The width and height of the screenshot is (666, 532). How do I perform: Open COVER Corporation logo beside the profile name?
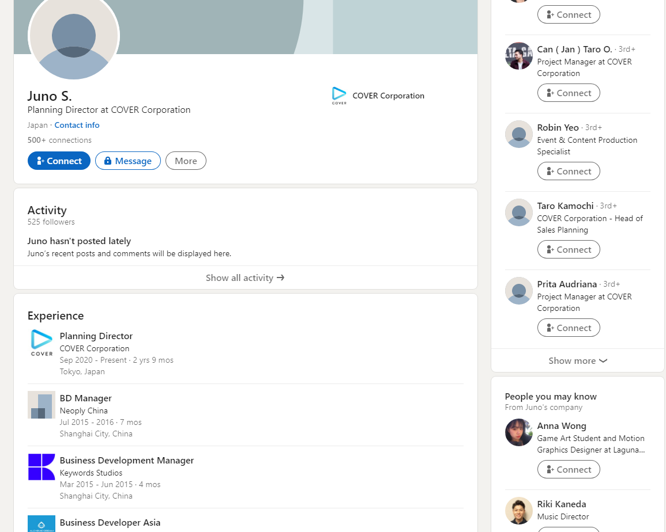339,96
